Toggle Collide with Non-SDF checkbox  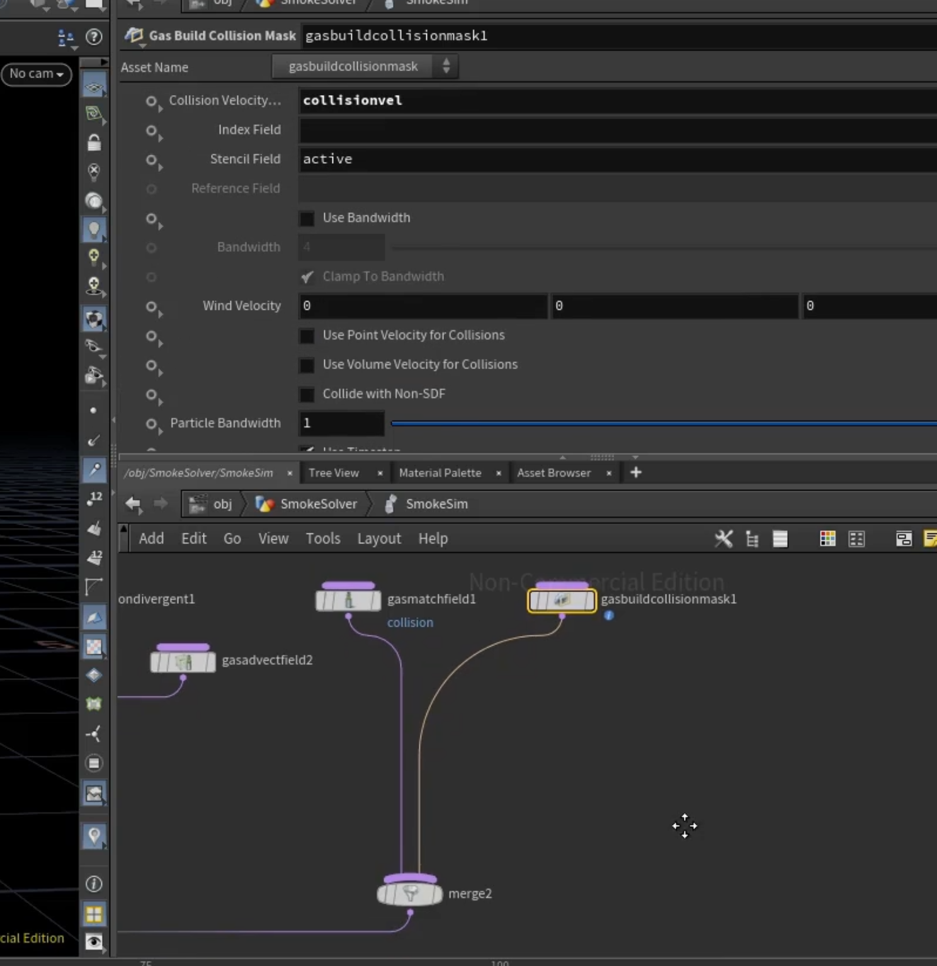[x=307, y=395]
